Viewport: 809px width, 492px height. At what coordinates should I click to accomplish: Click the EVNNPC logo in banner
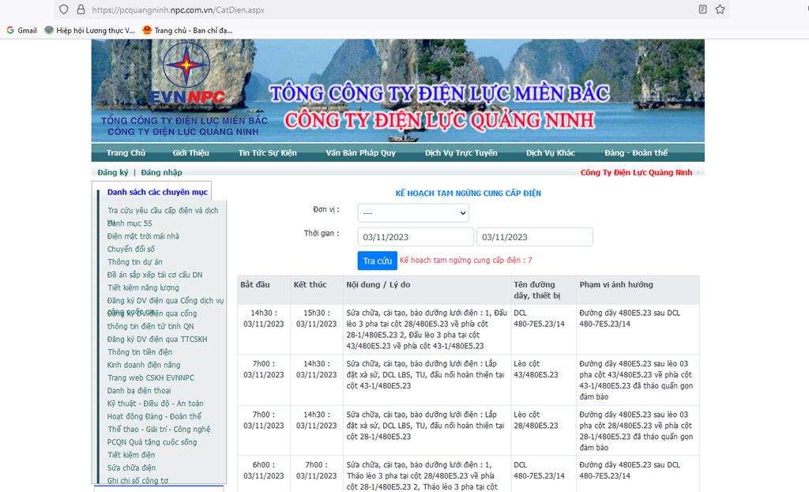click(x=186, y=73)
